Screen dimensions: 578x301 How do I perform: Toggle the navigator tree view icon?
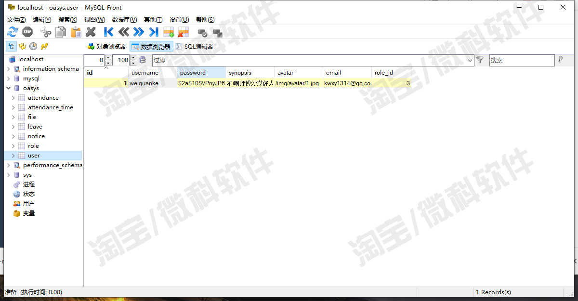click(12, 47)
